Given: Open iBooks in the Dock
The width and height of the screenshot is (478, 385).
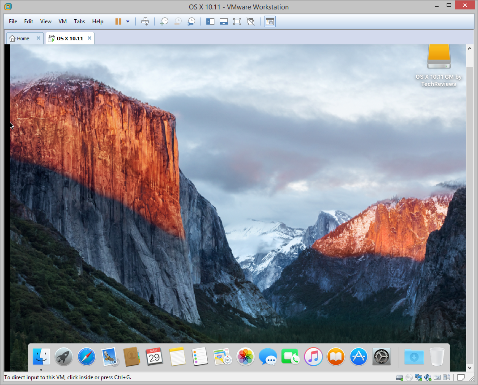Looking at the screenshot, I should (x=336, y=356).
